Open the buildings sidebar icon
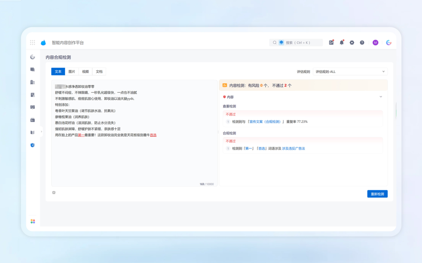Image resolution: width=422 pixels, height=263 pixels. coord(32,82)
